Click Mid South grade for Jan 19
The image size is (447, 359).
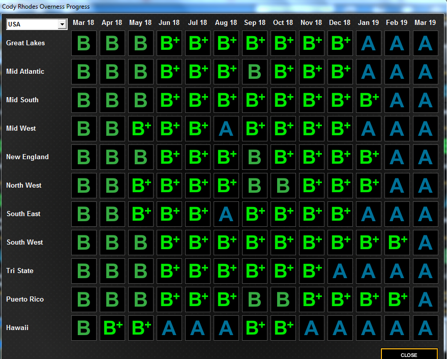coord(369,100)
